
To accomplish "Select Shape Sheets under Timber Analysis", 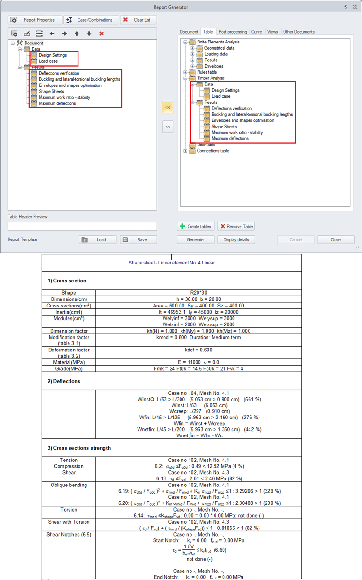I will click(224, 127).
